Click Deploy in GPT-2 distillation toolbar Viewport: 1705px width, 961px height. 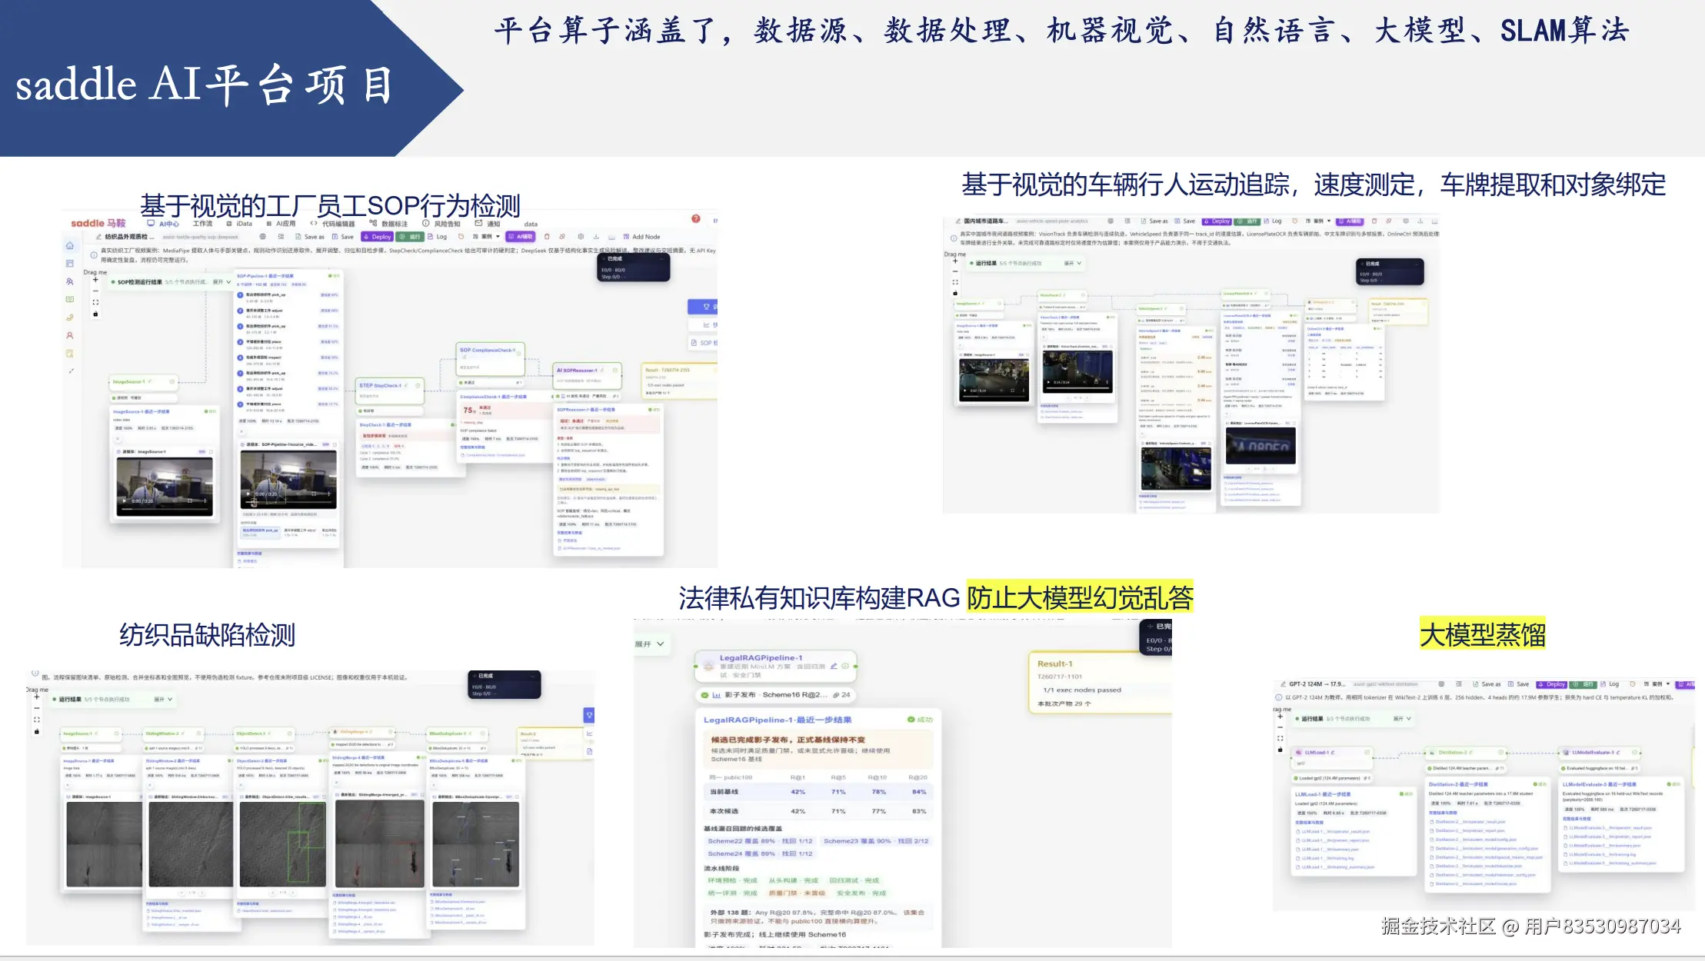(x=1552, y=684)
